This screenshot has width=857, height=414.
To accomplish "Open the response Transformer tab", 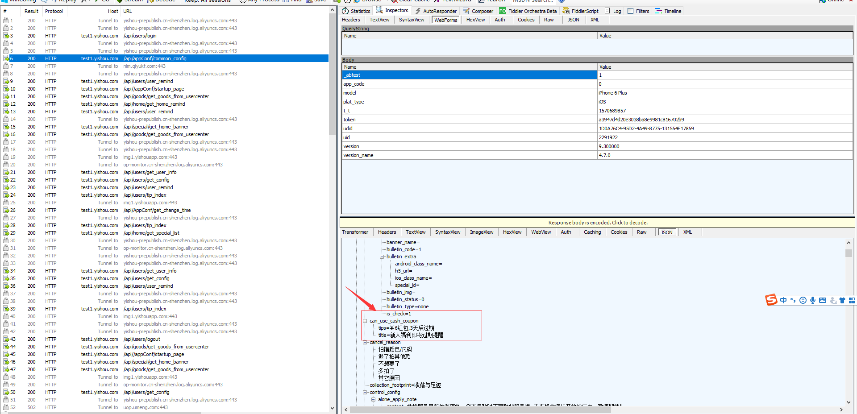I will tap(355, 232).
